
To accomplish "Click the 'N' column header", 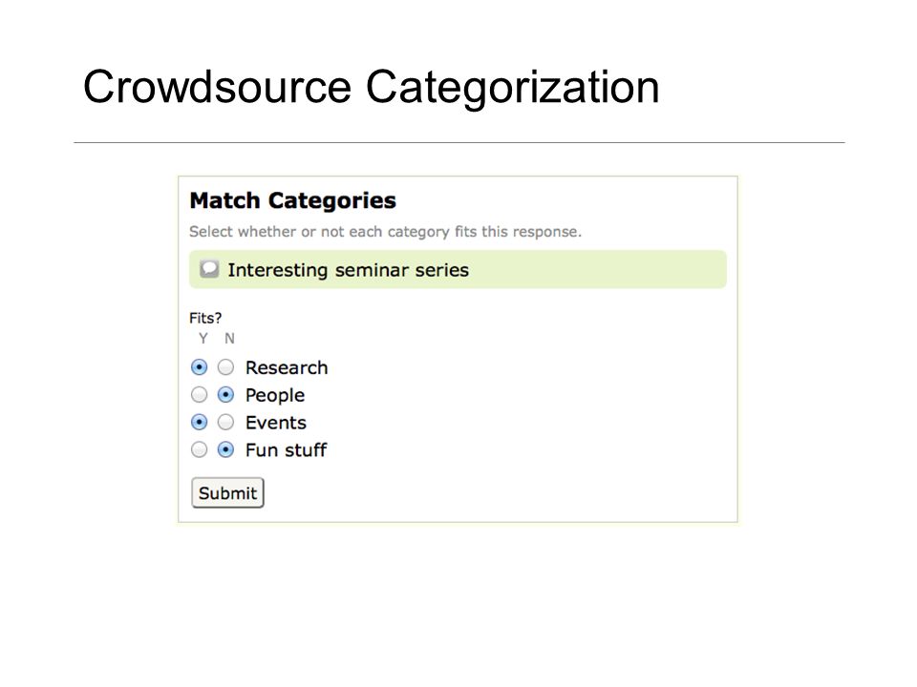I will pos(229,338).
